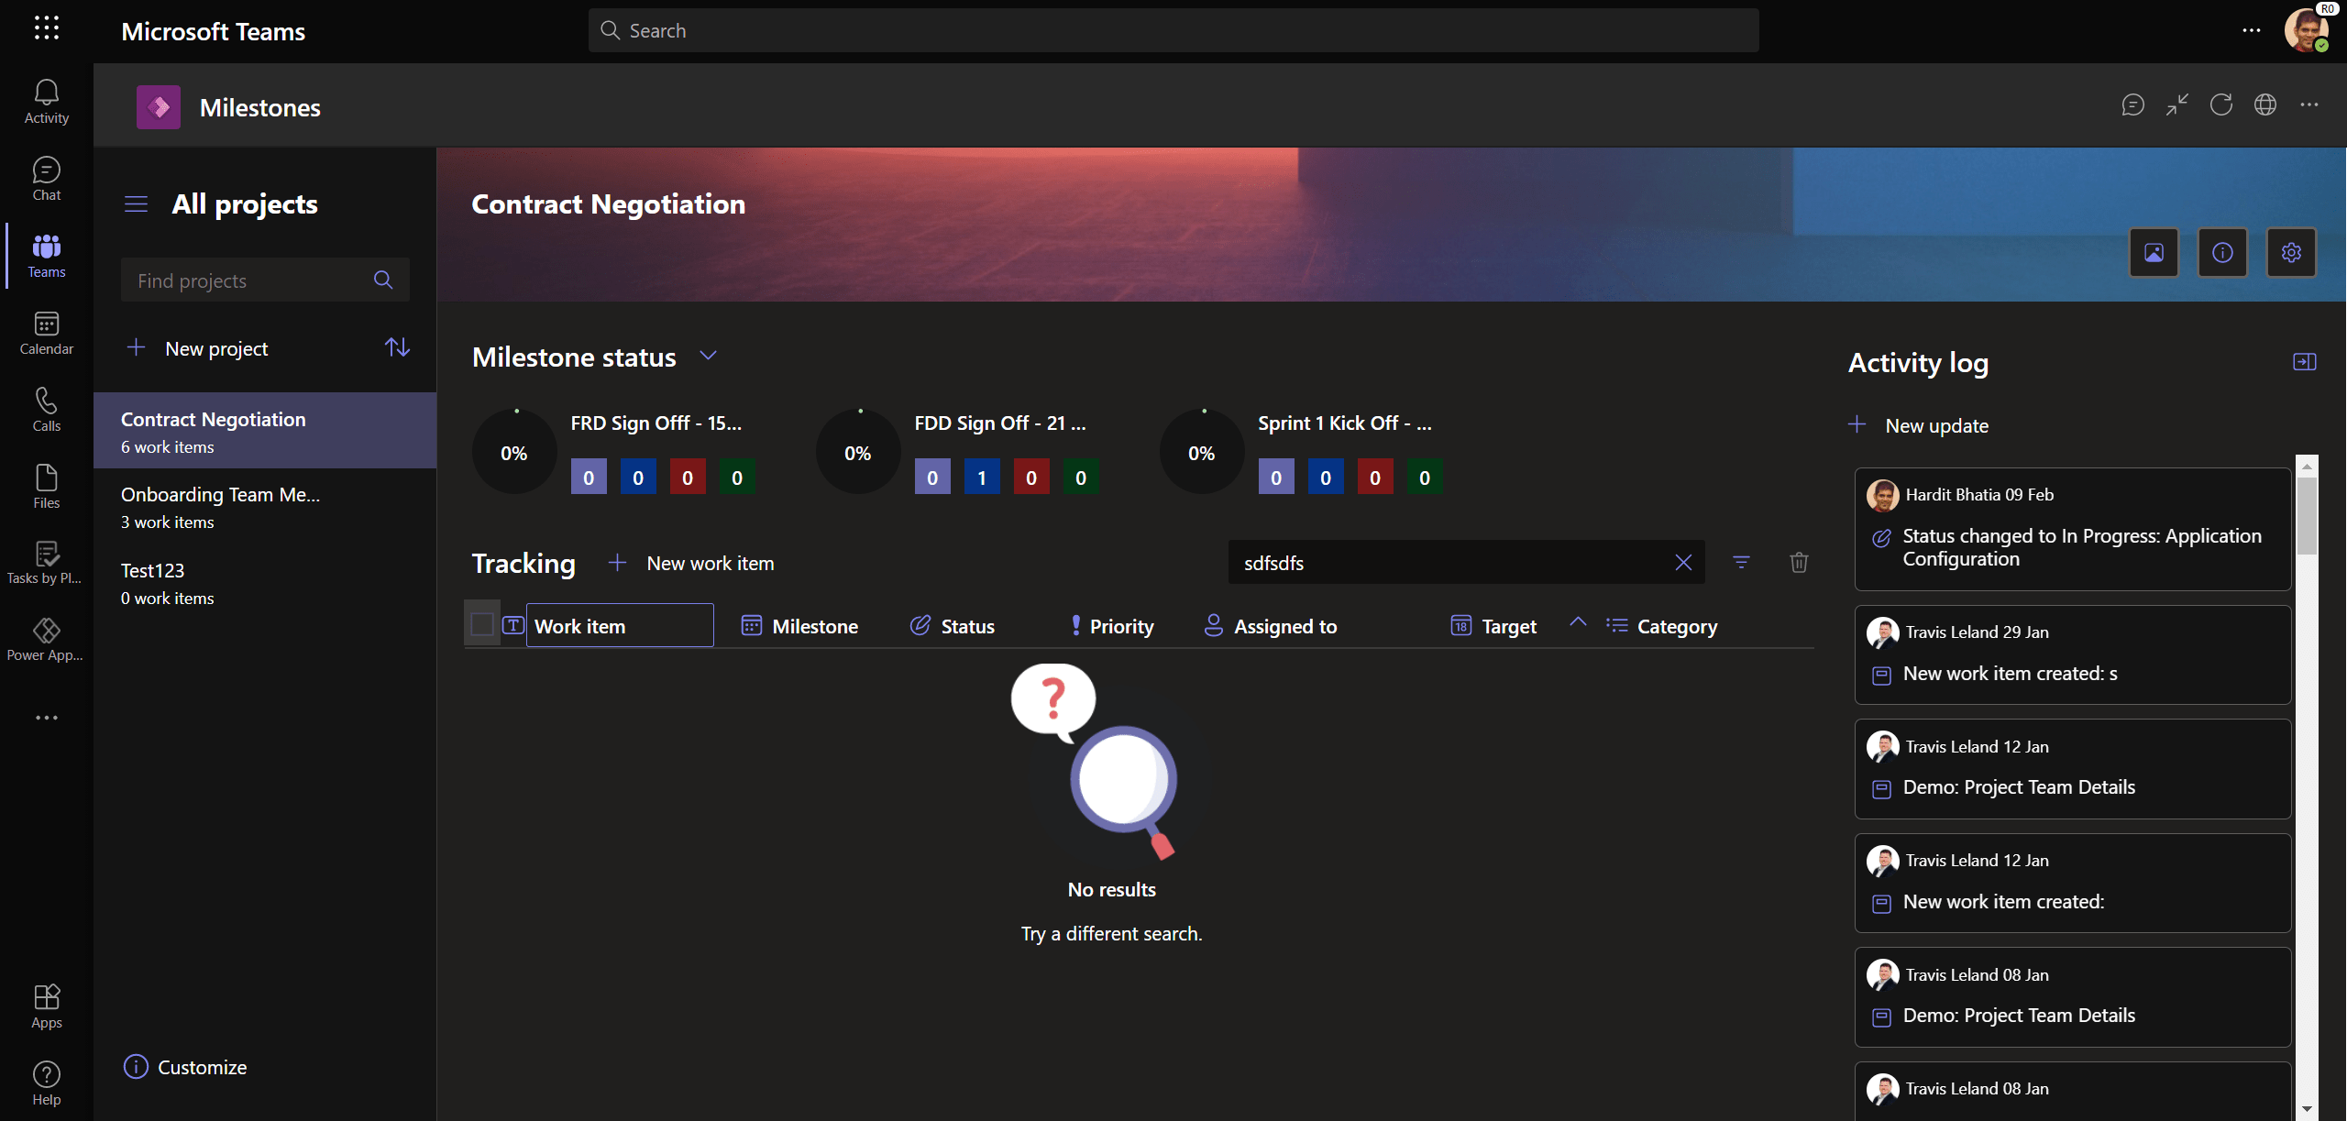Switch to the Calendar tab in sidebar

[46, 333]
